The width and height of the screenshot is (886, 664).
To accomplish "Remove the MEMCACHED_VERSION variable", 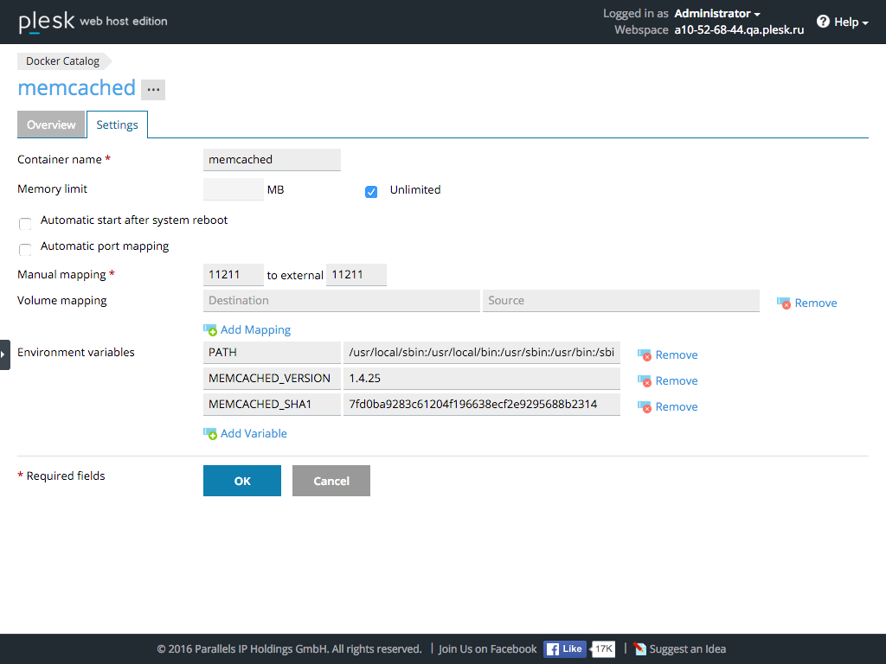I will (x=667, y=380).
